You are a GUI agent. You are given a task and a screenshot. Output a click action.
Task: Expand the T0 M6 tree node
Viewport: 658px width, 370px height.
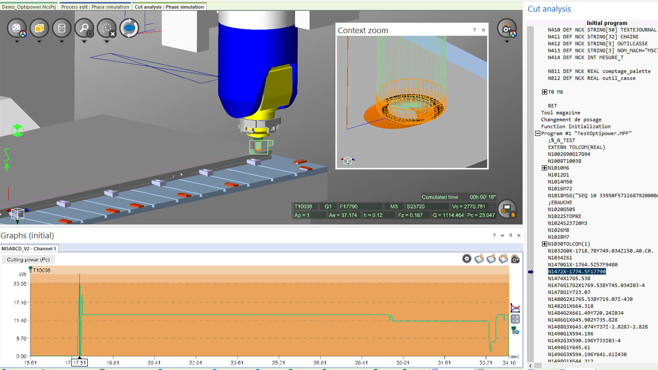[x=544, y=92]
